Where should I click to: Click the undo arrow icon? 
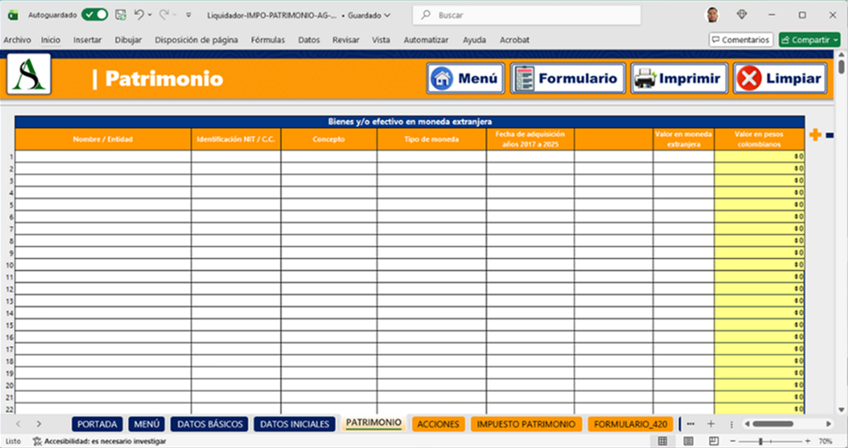coord(139,15)
